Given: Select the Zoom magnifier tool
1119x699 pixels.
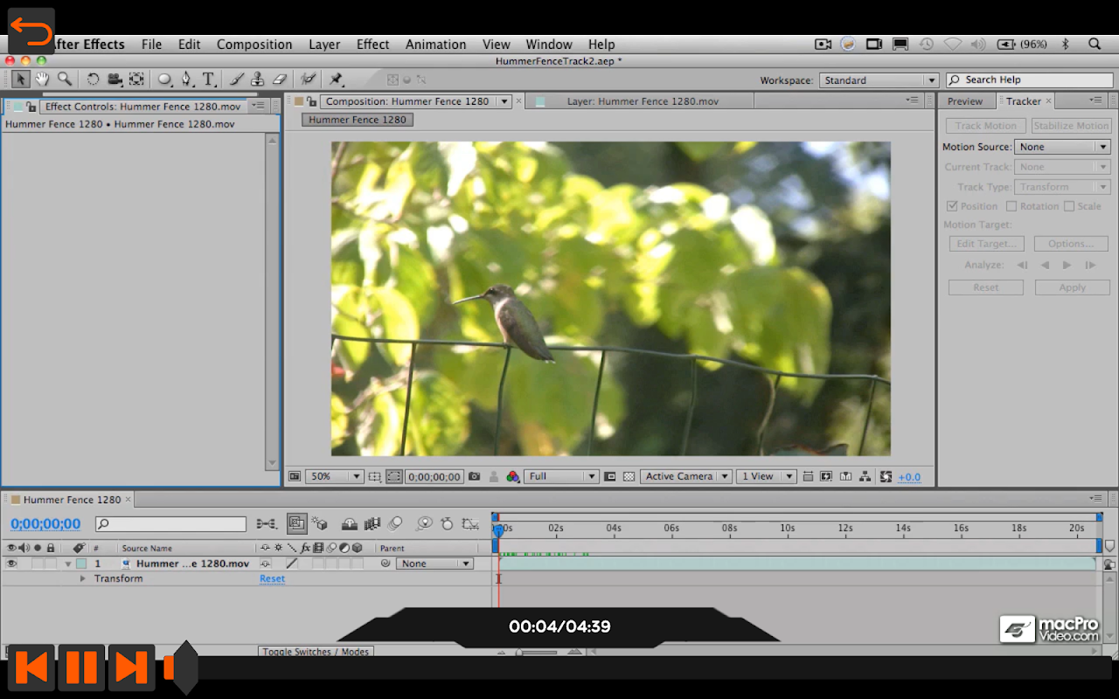Looking at the screenshot, I should (x=64, y=80).
